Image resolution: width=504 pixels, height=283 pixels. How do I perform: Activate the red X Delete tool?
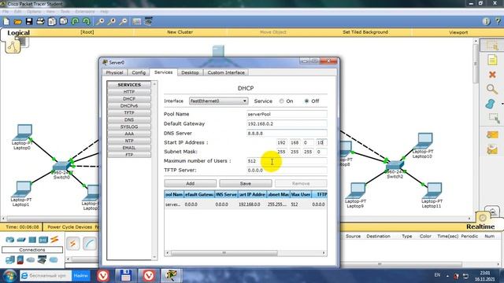[492, 75]
